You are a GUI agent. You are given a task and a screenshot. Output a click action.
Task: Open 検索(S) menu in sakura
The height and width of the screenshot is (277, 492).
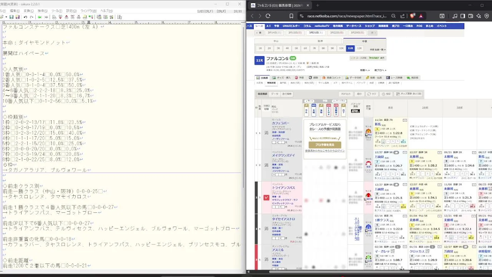point(43,11)
